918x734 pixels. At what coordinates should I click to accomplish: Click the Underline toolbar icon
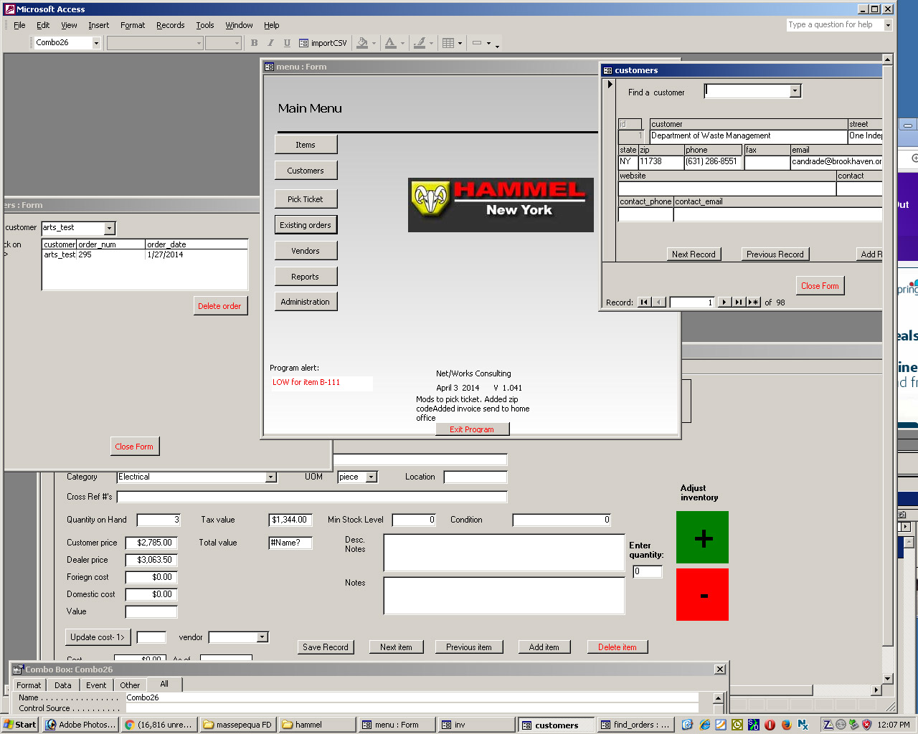point(287,43)
